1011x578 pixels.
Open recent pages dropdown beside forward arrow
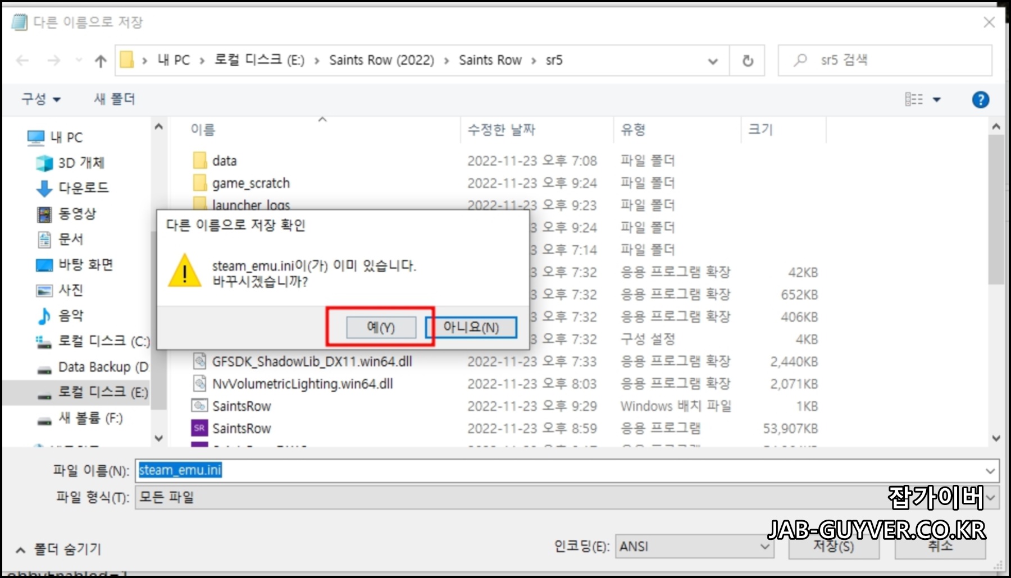point(79,61)
